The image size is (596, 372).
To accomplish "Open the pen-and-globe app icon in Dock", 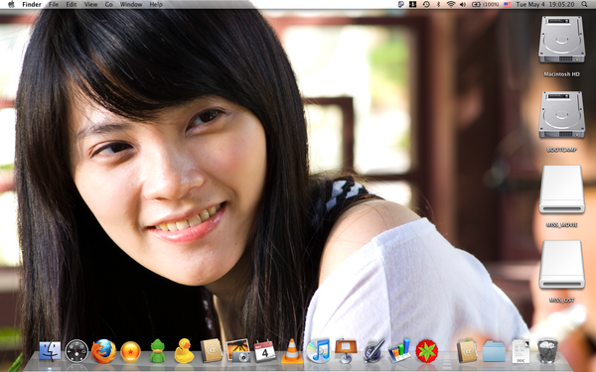I will point(373,350).
